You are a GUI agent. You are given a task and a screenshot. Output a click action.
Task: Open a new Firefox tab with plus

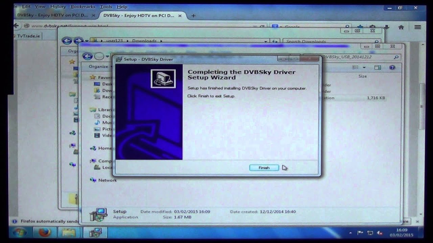tap(193, 16)
